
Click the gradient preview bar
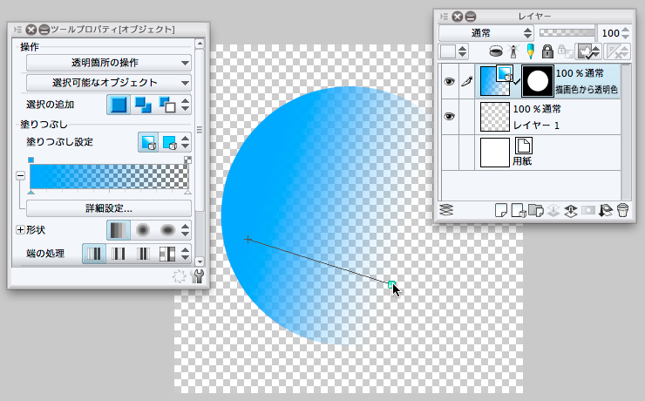(109, 177)
